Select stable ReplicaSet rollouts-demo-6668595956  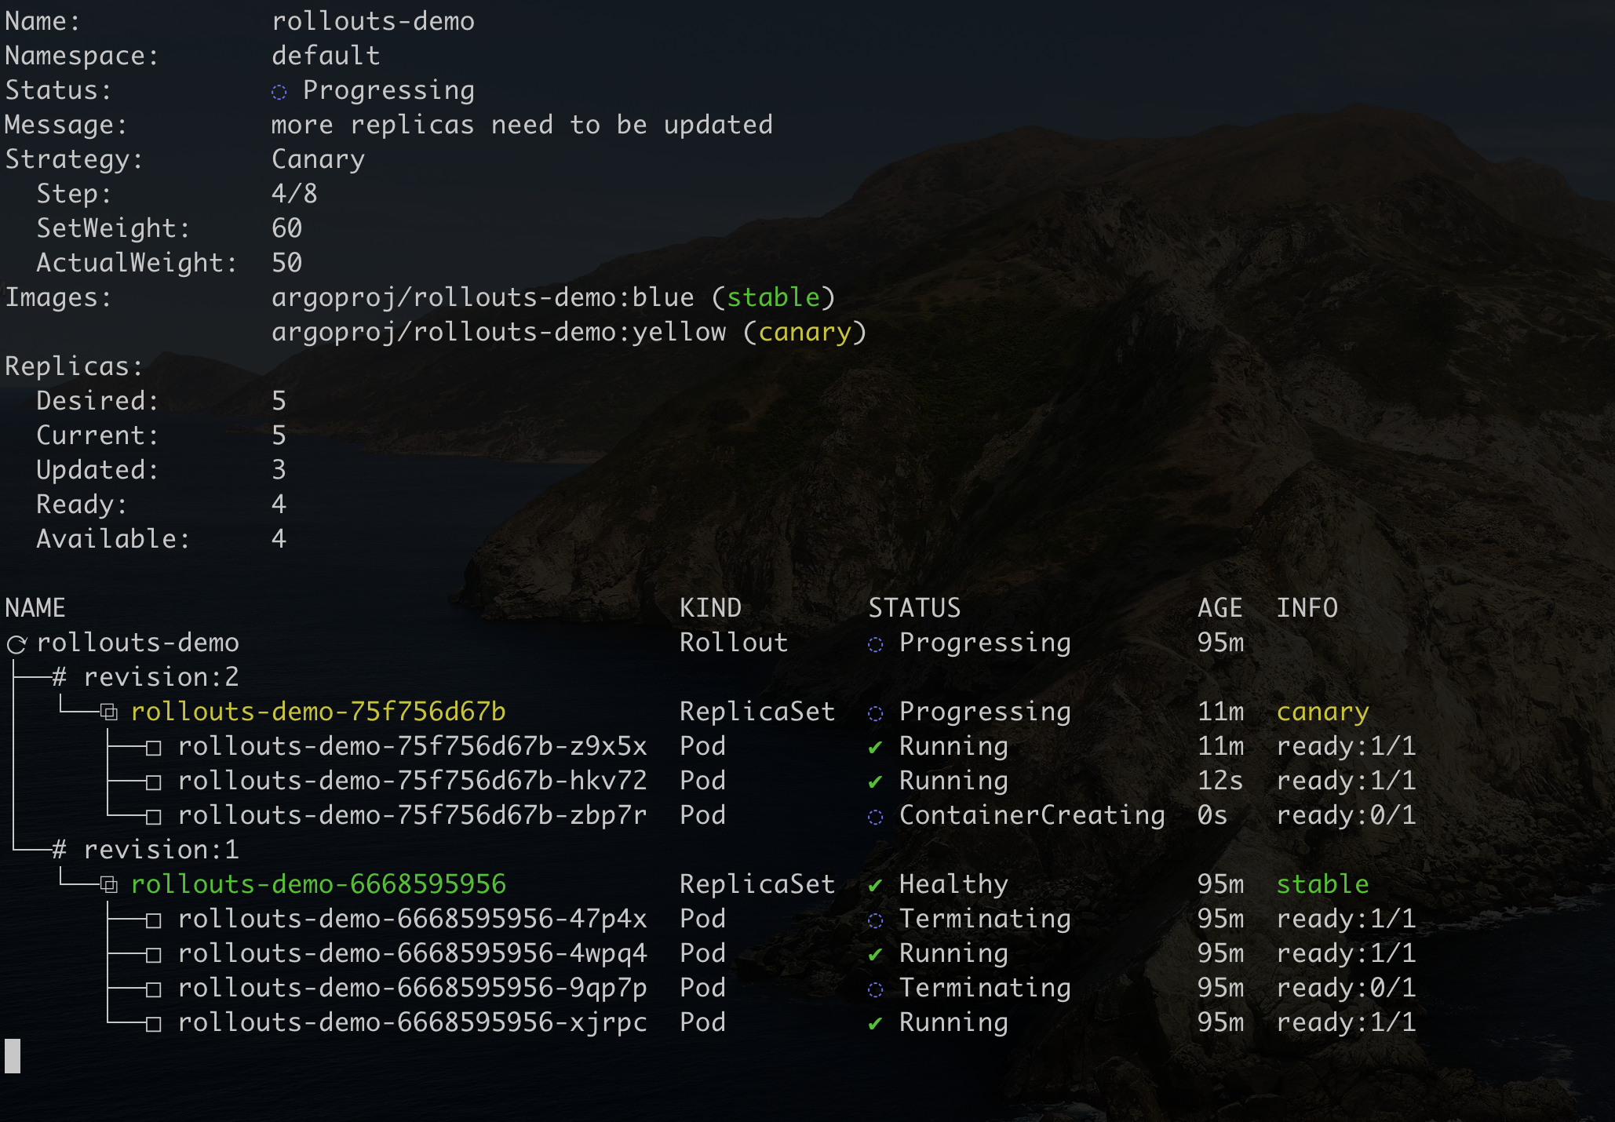click(318, 884)
